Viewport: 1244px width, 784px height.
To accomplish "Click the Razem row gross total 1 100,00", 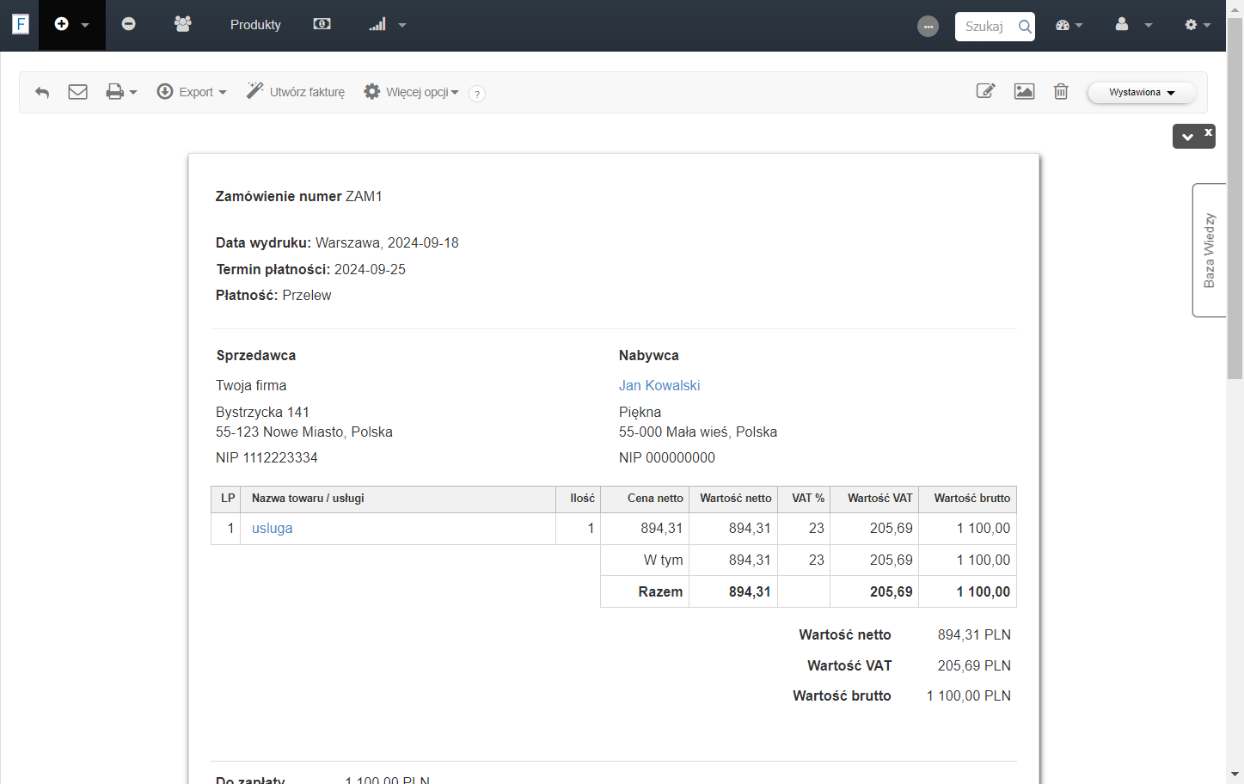I will (984, 591).
